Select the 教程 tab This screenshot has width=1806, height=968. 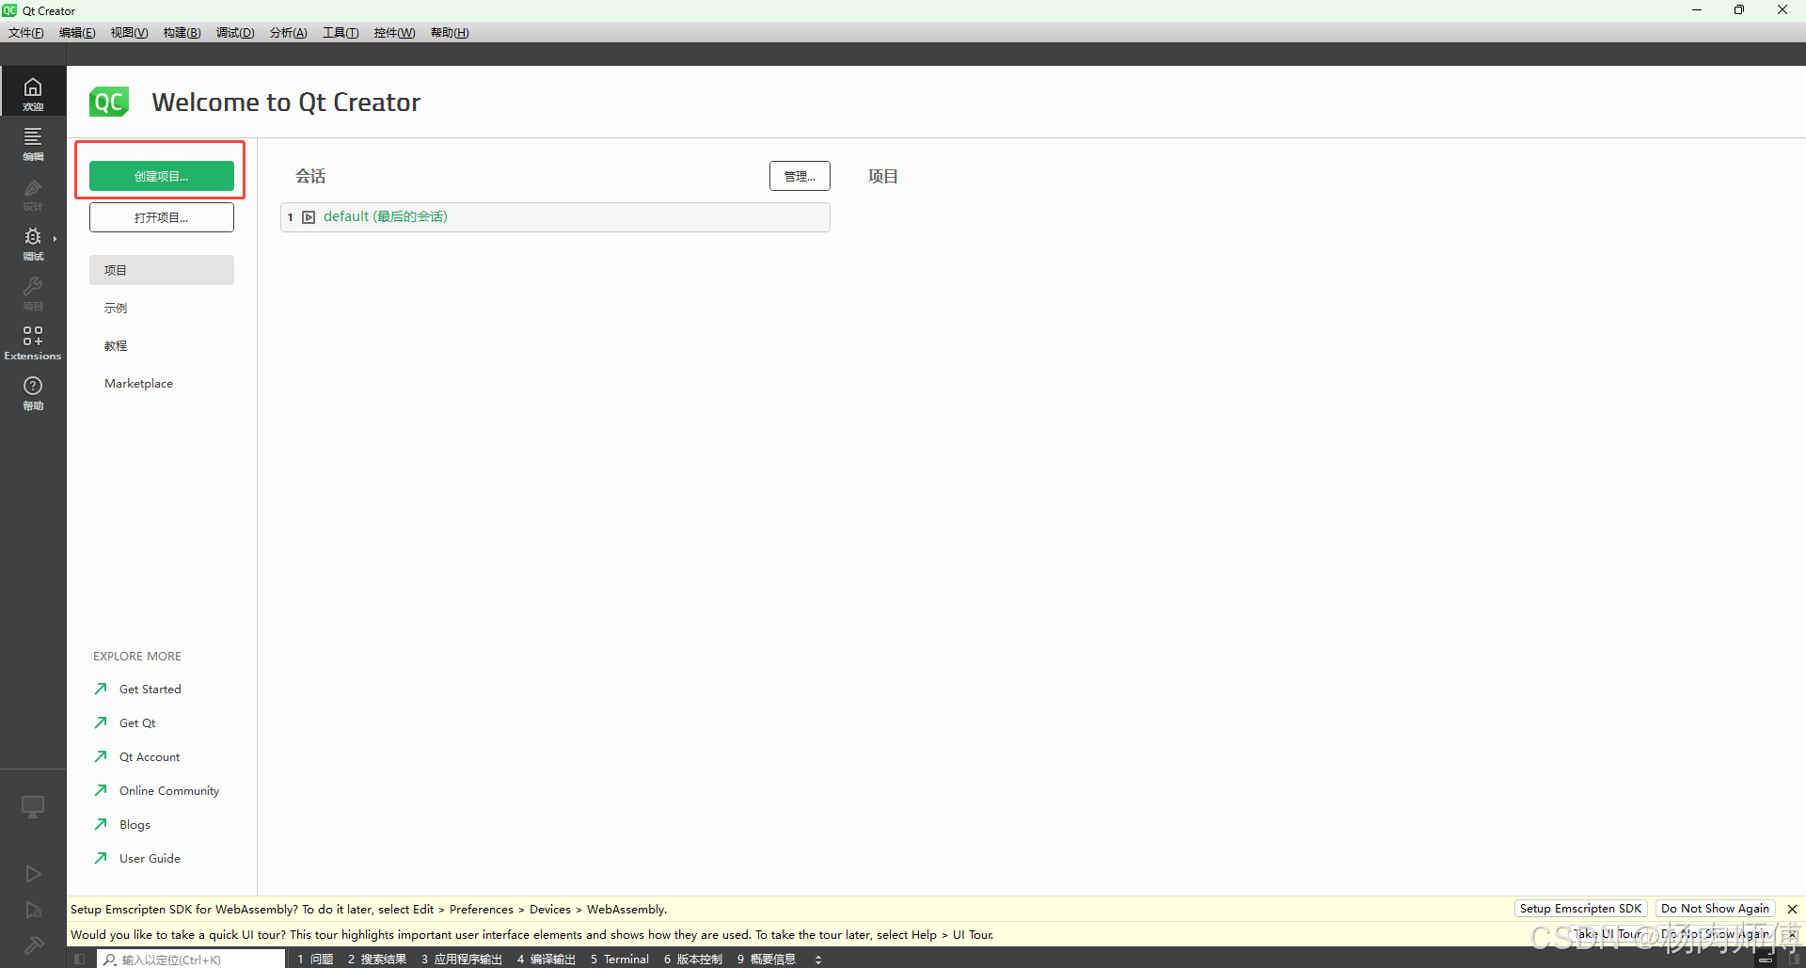tap(162, 345)
